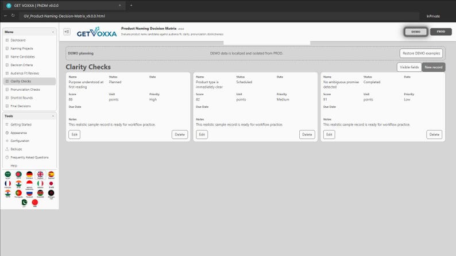Click Restore DEMO examples button
This screenshot has height=256, width=456.
(x=421, y=53)
